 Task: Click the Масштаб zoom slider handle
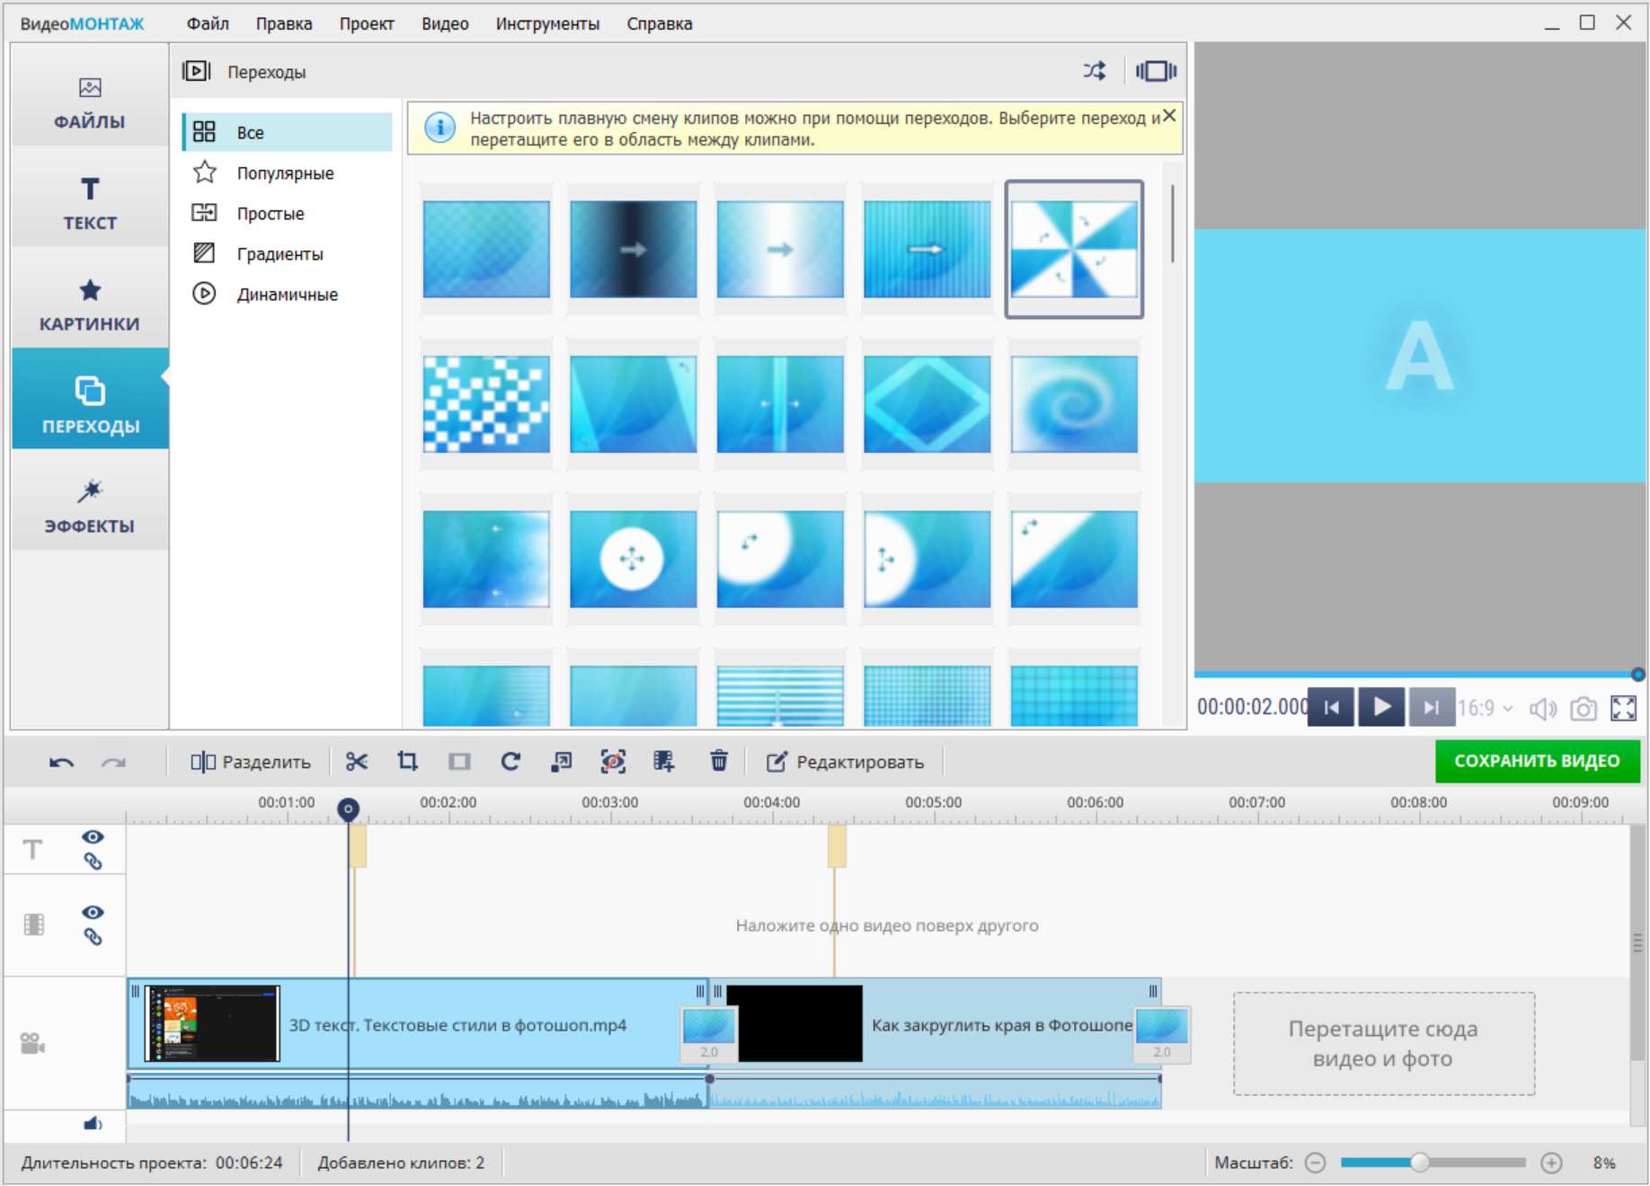tap(1420, 1163)
